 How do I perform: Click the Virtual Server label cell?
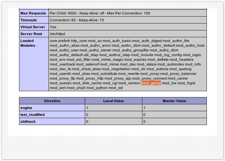click(x=33, y=27)
